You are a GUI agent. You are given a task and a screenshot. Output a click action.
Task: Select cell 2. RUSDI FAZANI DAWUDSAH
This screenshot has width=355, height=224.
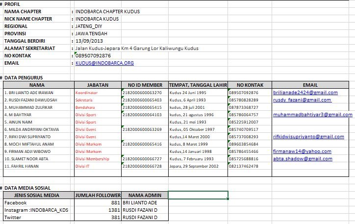[x=39, y=100]
